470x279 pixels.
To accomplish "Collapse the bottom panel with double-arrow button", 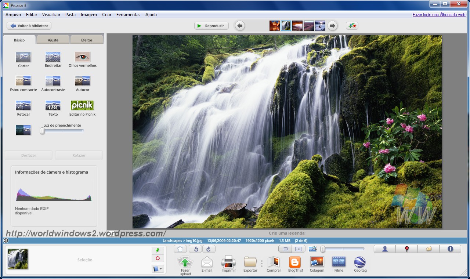I will [6, 240].
